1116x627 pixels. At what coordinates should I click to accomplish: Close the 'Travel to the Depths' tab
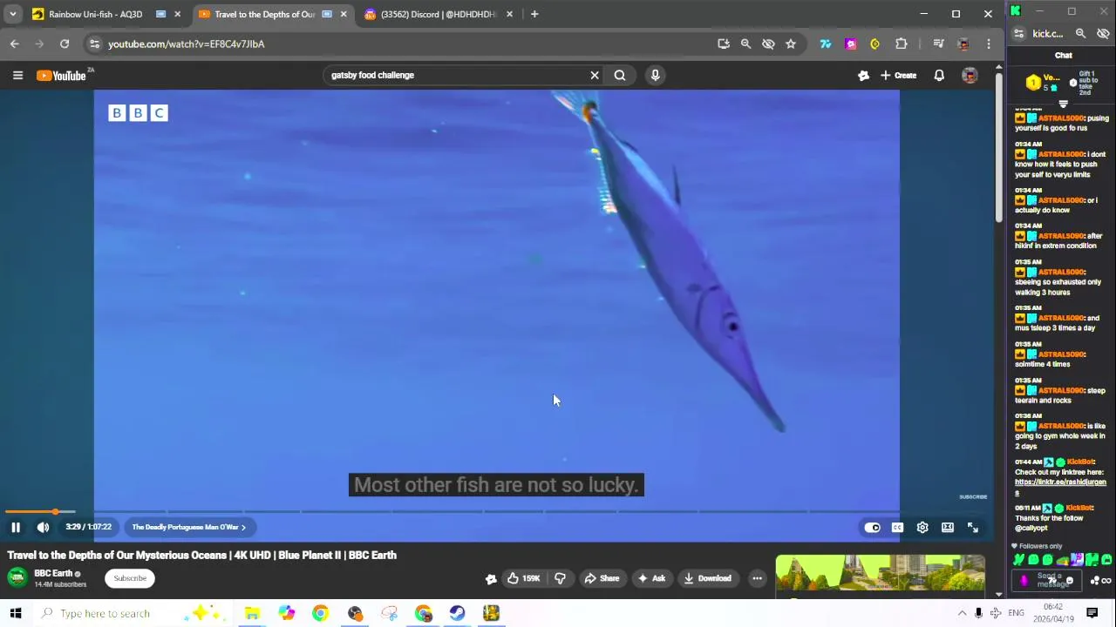coord(344,14)
